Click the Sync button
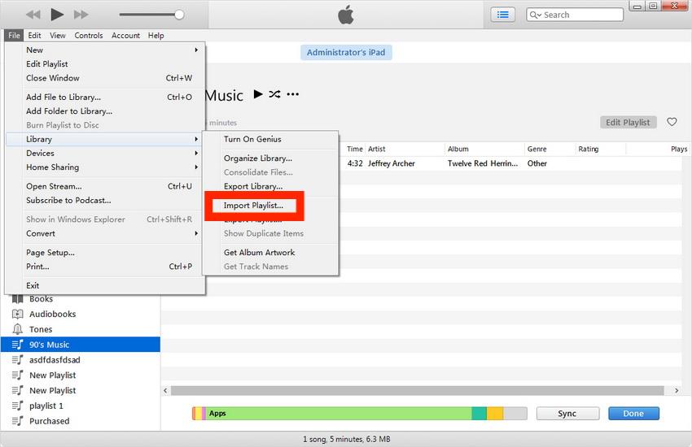692x447 pixels. (x=567, y=414)
